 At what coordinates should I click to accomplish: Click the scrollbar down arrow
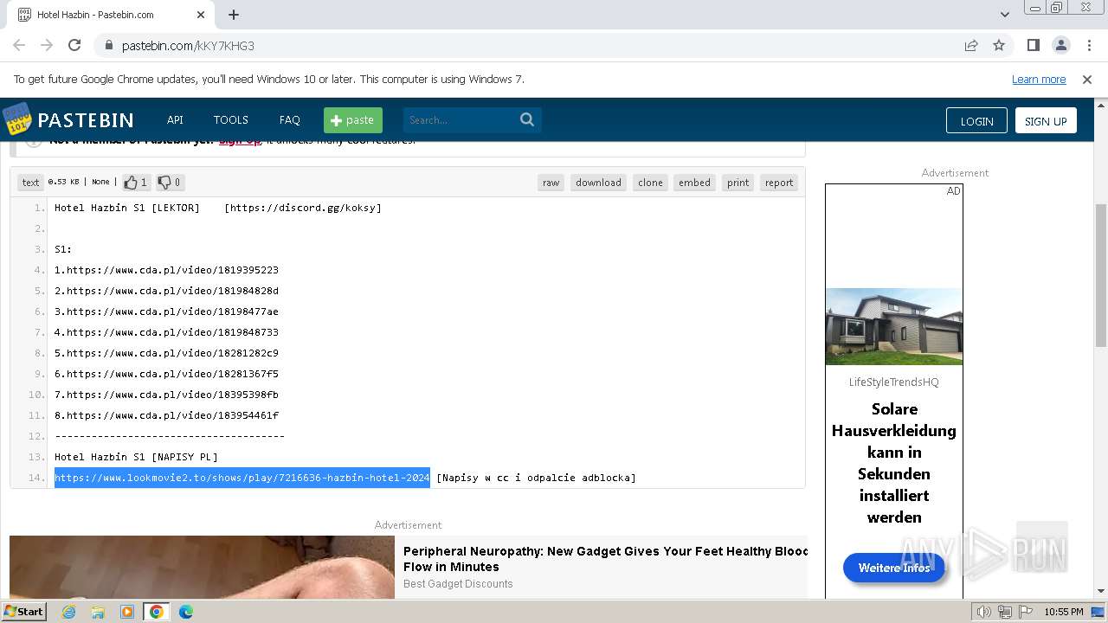point(1100,591)
